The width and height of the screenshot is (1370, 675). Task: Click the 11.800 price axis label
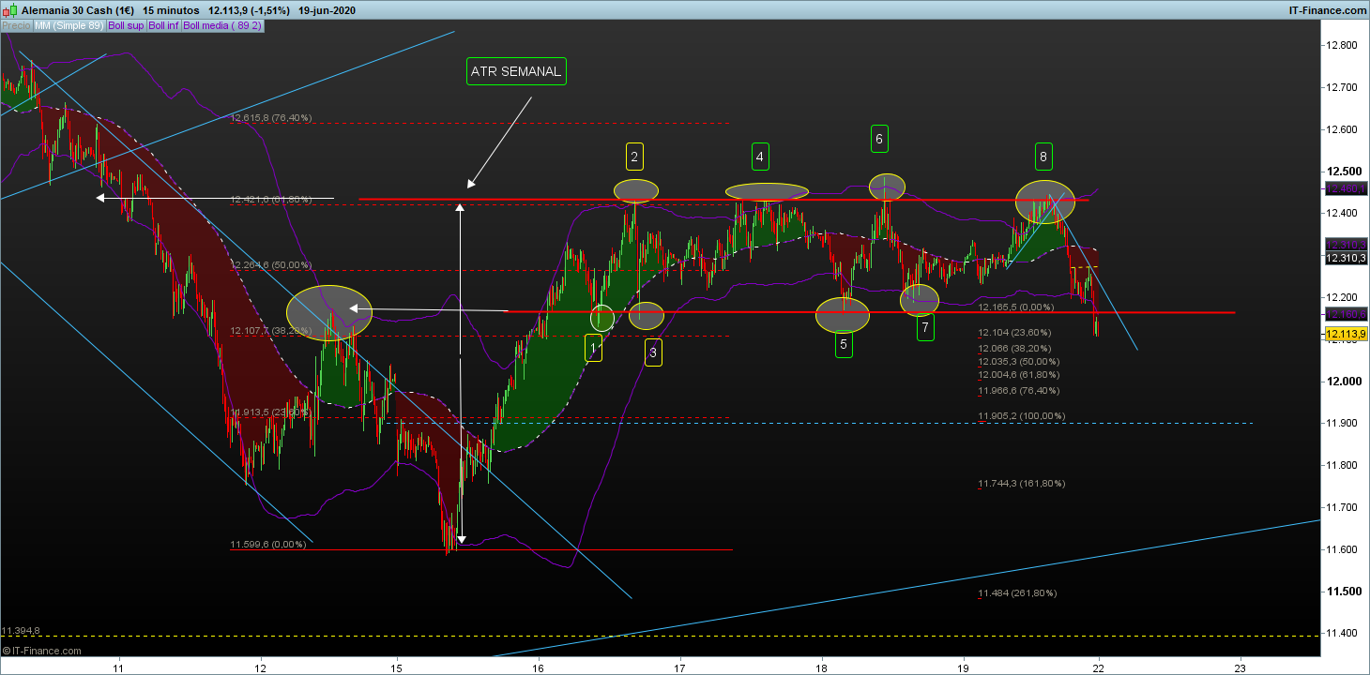click(1344, 465)
